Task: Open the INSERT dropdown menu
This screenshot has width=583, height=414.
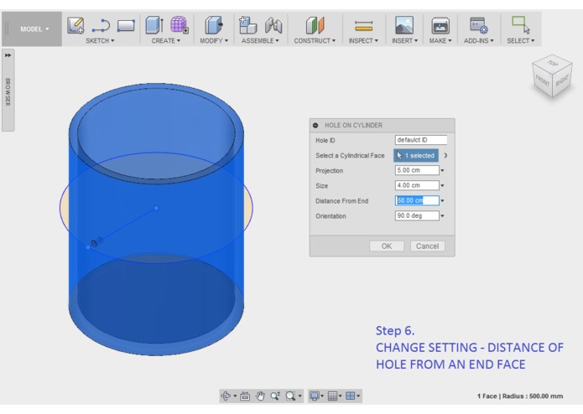Action: point(404,40)
